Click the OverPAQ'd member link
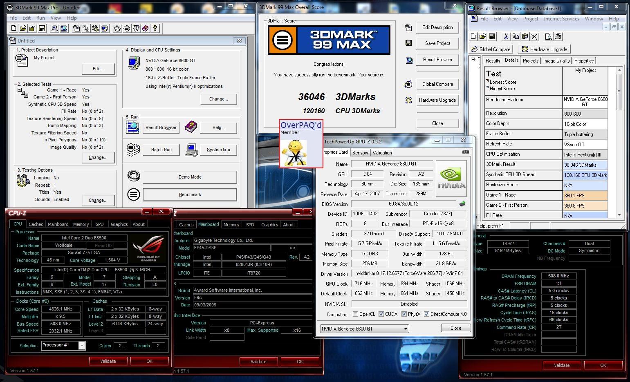The image size is (630, 382). click(301, 125)
